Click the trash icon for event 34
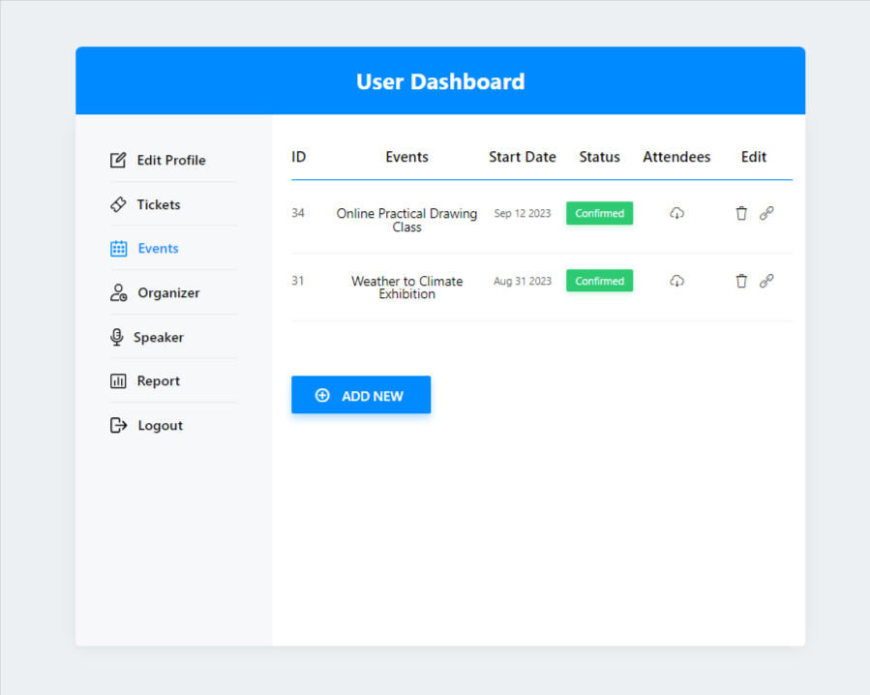This screenshot has height=695, width=870. [741, 213]
